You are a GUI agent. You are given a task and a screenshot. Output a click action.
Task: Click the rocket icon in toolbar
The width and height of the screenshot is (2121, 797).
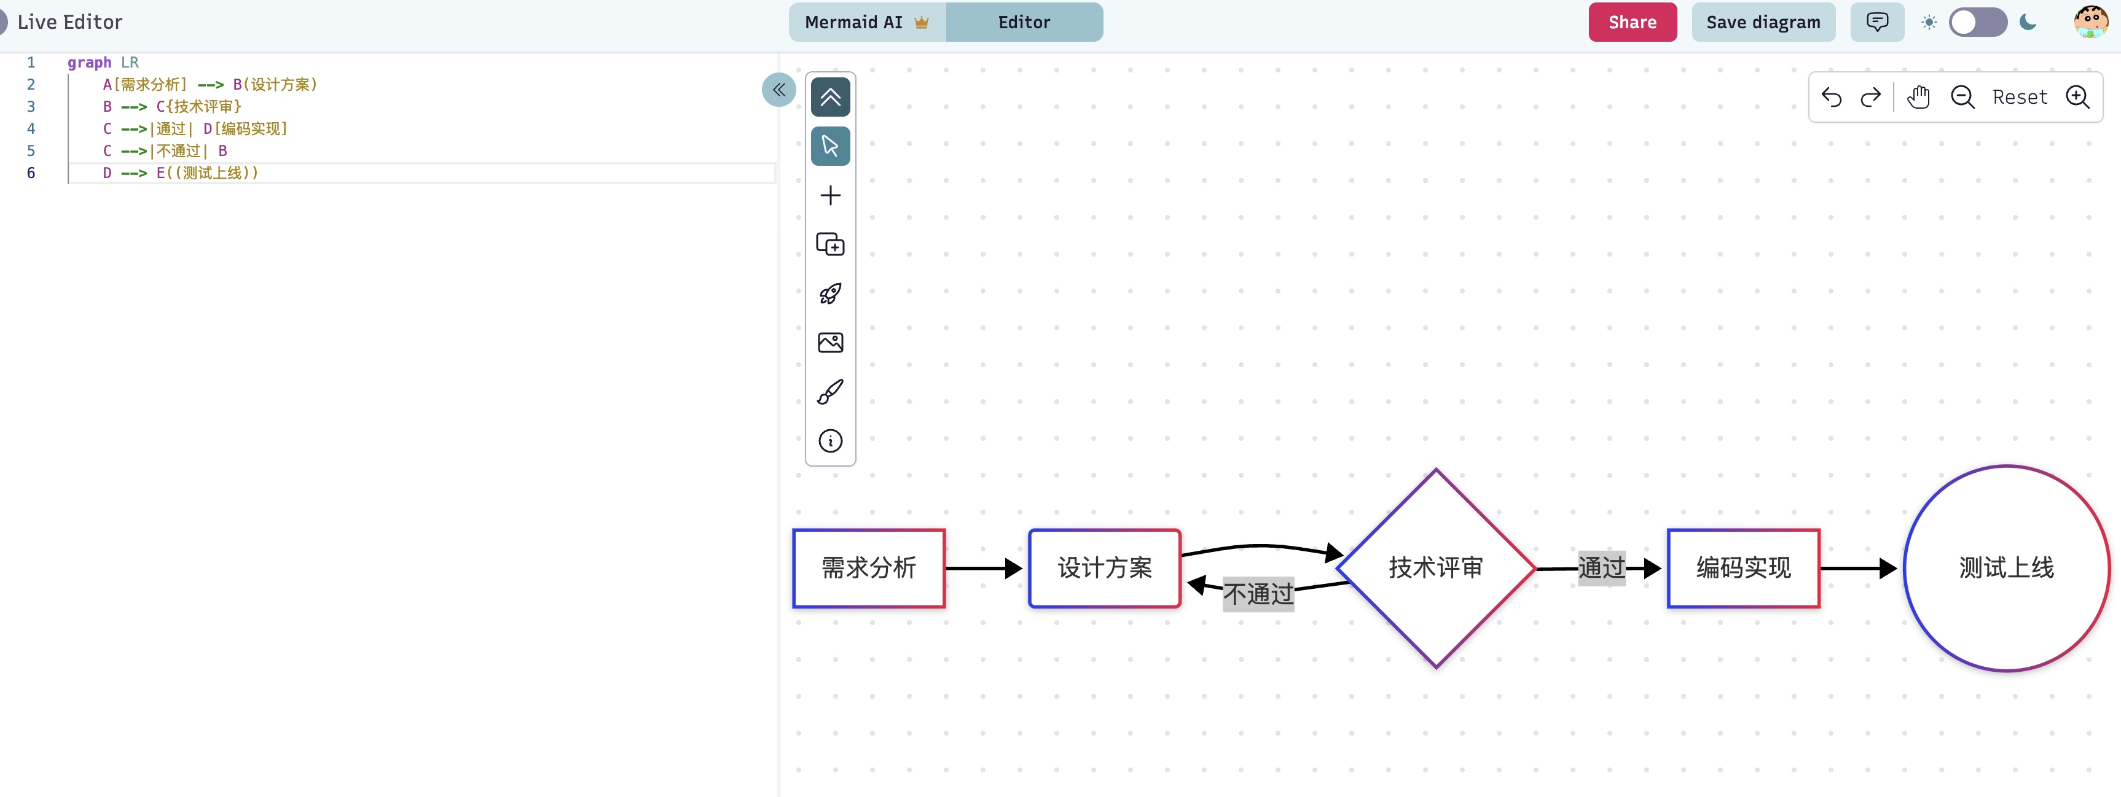(x=830, y=294)
